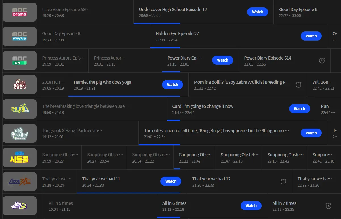Open the MBC every1 channel logo
Viewport: 341px width, 219px height.
[20, 36]
